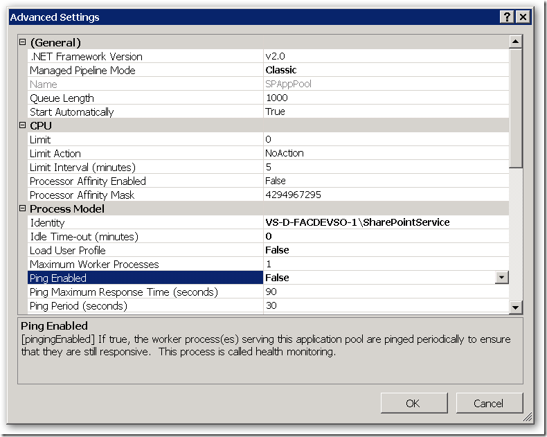Select Maximum Worker Processes property

(x=145, y=264)
